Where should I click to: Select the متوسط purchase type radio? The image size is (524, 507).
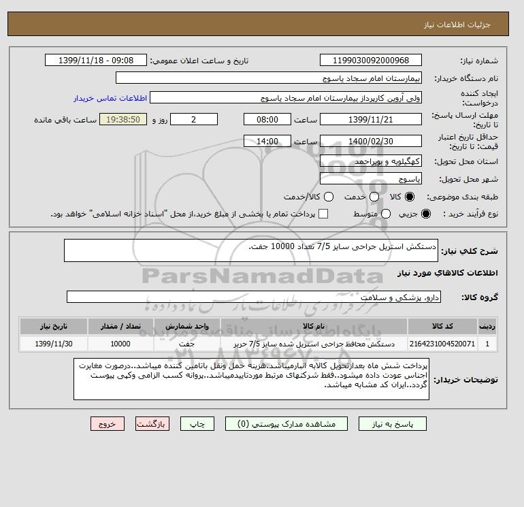pyautogui.click(x=386, y=214)
